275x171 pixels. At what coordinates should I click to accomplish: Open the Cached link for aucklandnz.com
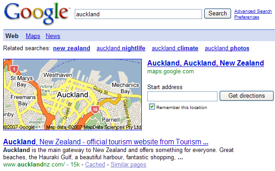tap(95, 164)
